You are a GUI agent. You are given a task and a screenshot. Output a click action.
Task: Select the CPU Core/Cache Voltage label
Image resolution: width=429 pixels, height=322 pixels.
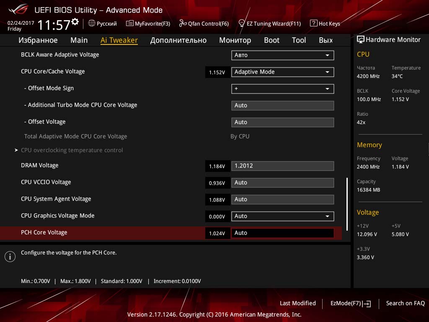pyautogui.click(x=53, y=71)
